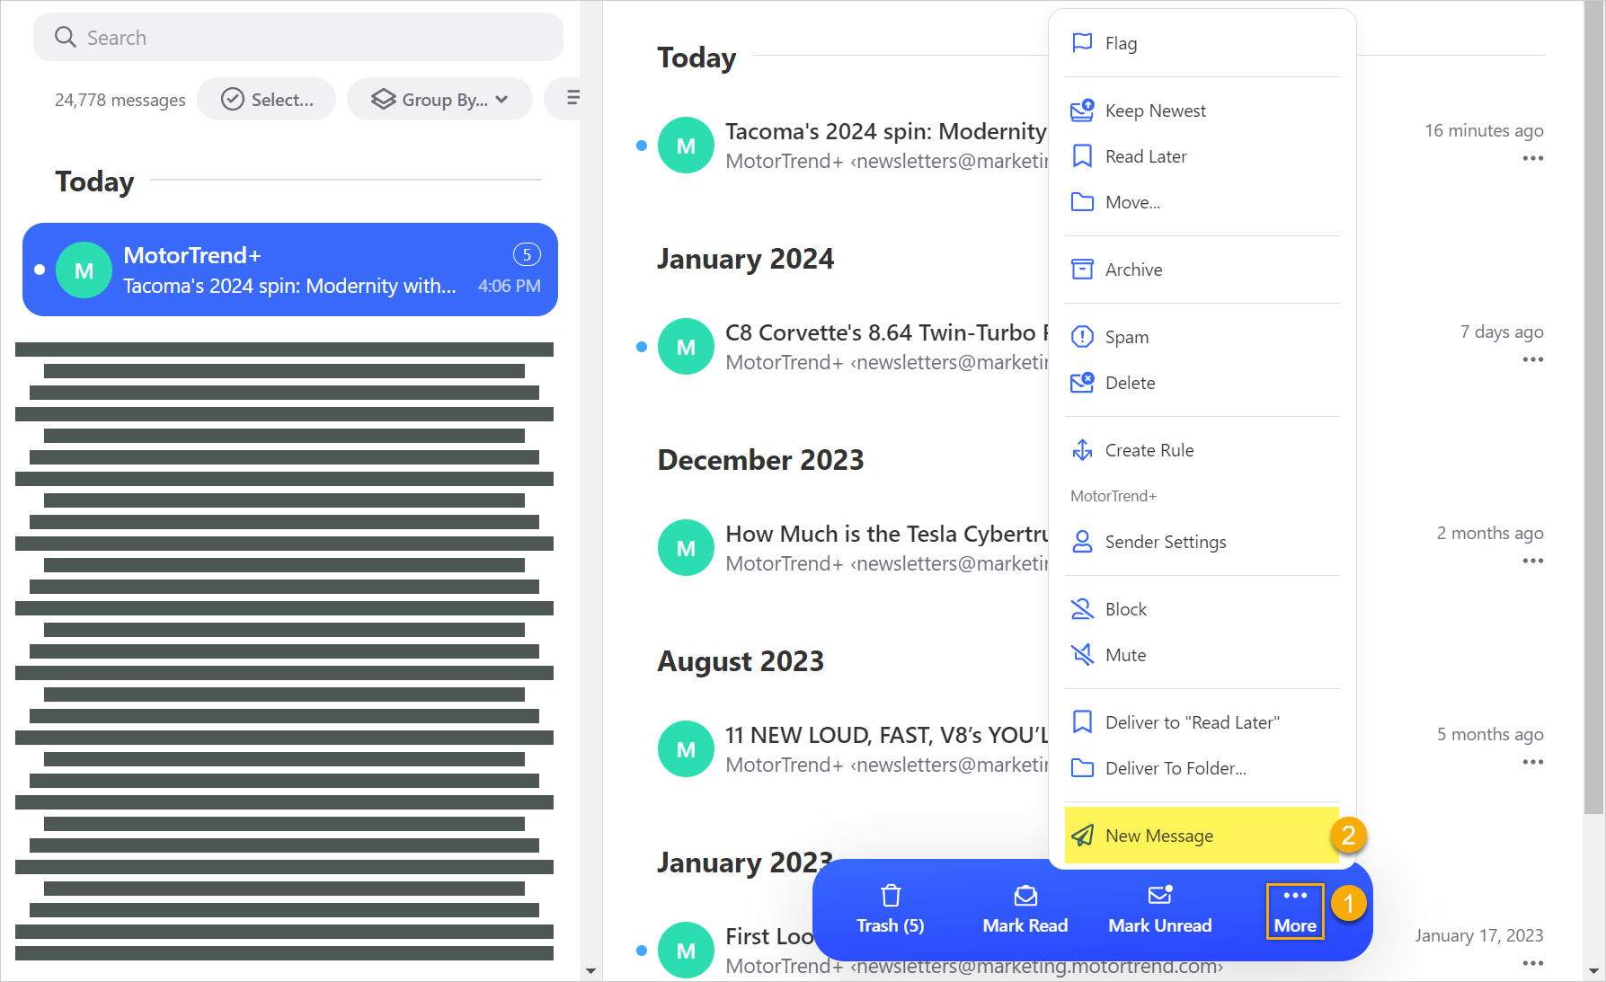Click ellipsis under 5 months ago

(x=1532, y=762)
